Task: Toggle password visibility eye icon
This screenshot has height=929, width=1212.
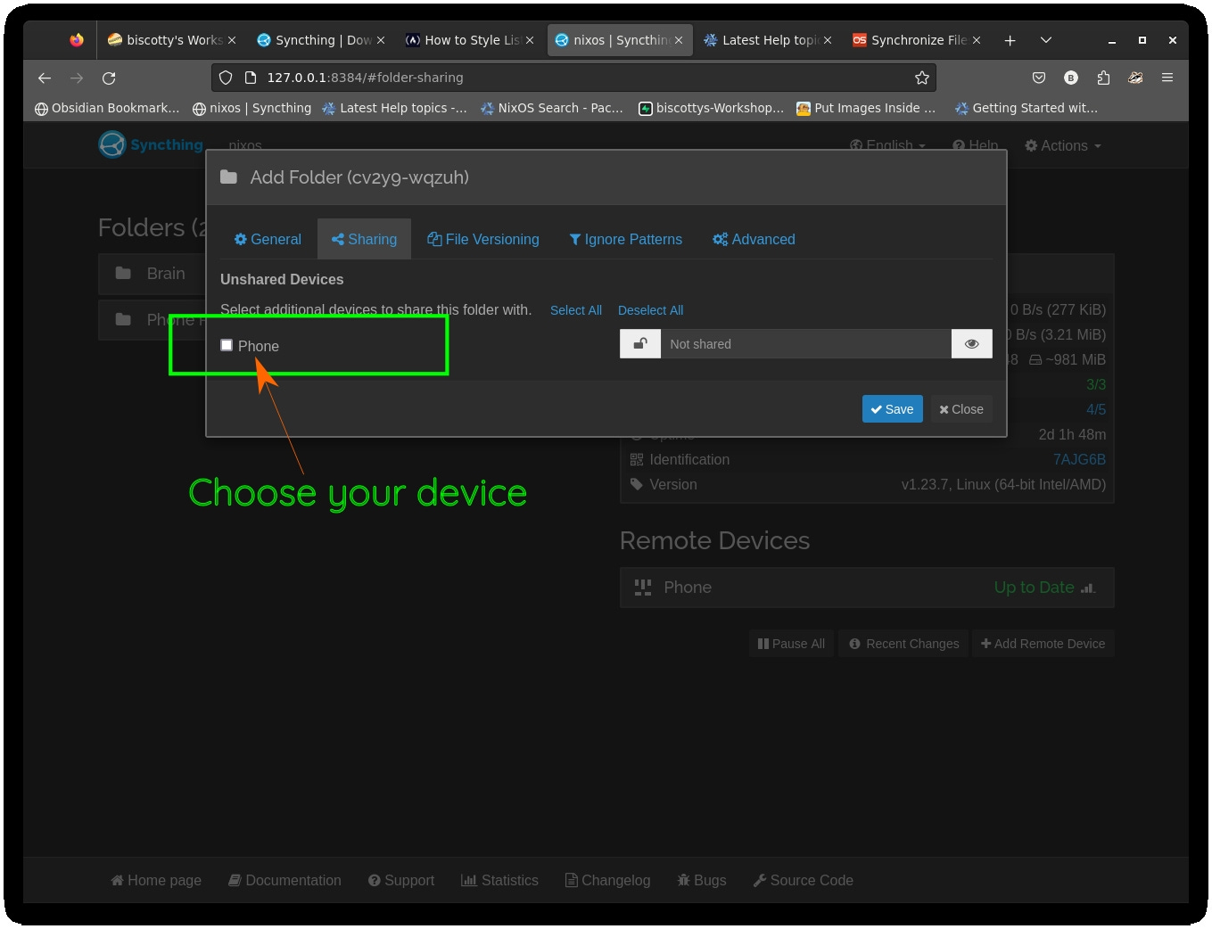Action: [972, 344]
